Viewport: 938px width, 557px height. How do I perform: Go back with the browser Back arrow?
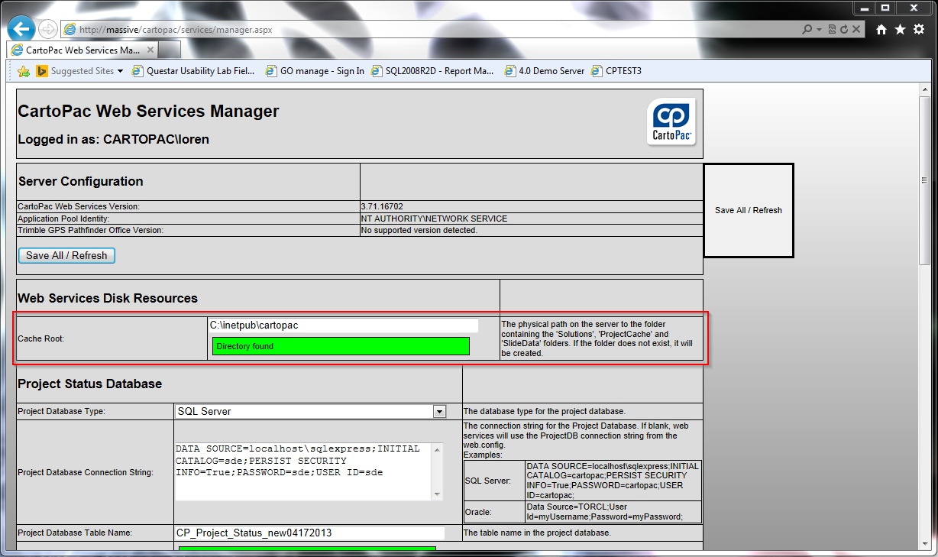(x=20, y=29)
